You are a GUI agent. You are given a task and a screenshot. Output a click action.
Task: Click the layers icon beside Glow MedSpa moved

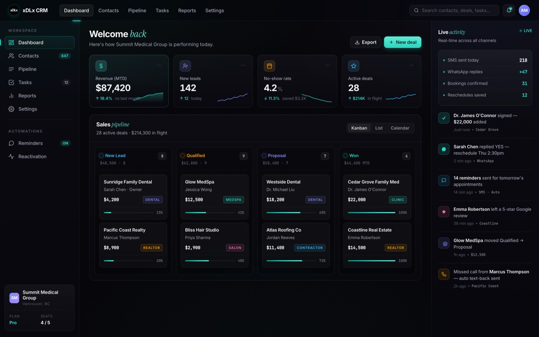click(x=444, y=243)
